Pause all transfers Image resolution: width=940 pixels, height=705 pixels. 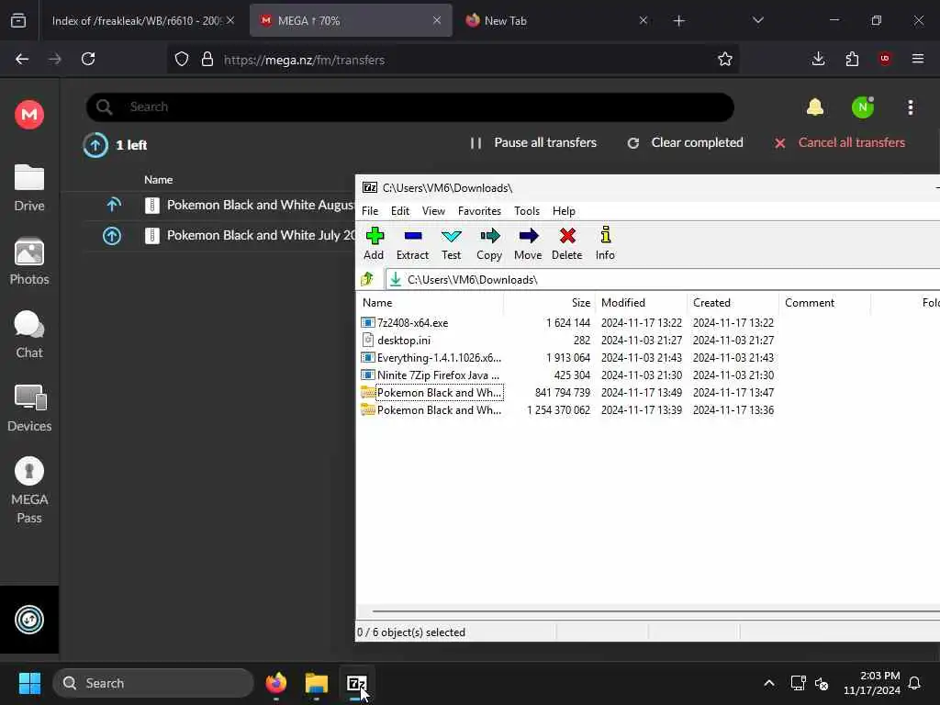533,142
